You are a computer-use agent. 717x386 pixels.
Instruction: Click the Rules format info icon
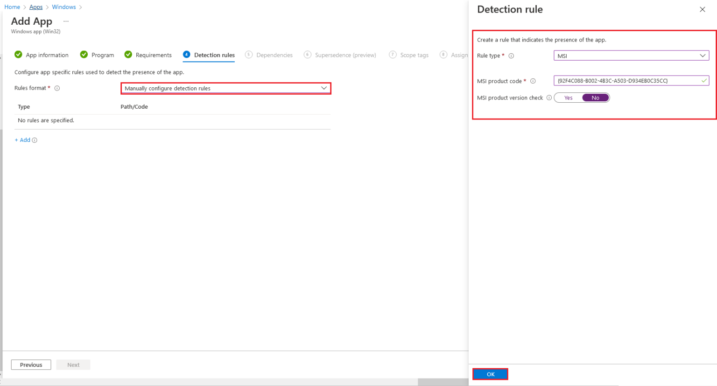pos(56,88)
